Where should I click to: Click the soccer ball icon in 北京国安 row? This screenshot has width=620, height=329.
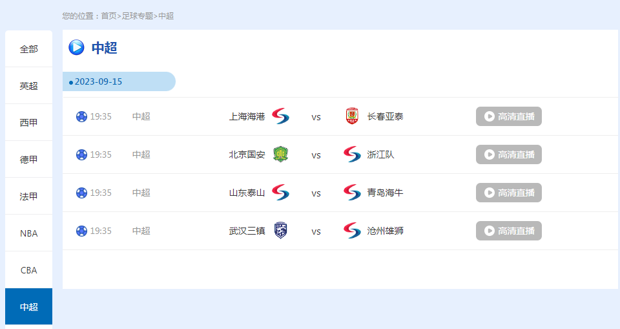click(x=81, y=154)
